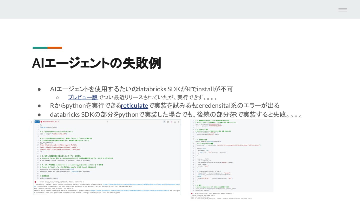Click the run cell play button in the notebook
Image resolution: width=360 pixels, height=202 pixels.
(x=36, y=121)
